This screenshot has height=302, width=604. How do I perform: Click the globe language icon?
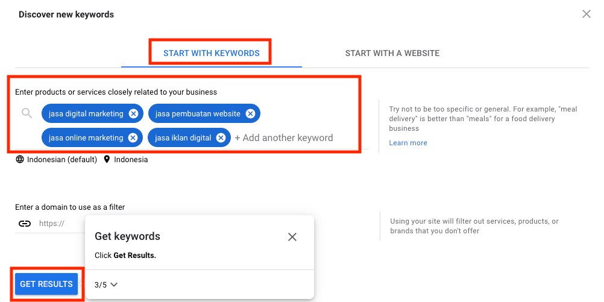pyautogui.click(x=20, y=160)
